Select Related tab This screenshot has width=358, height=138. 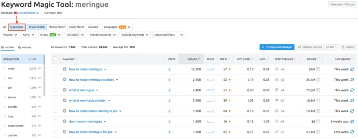coord(93,27)
